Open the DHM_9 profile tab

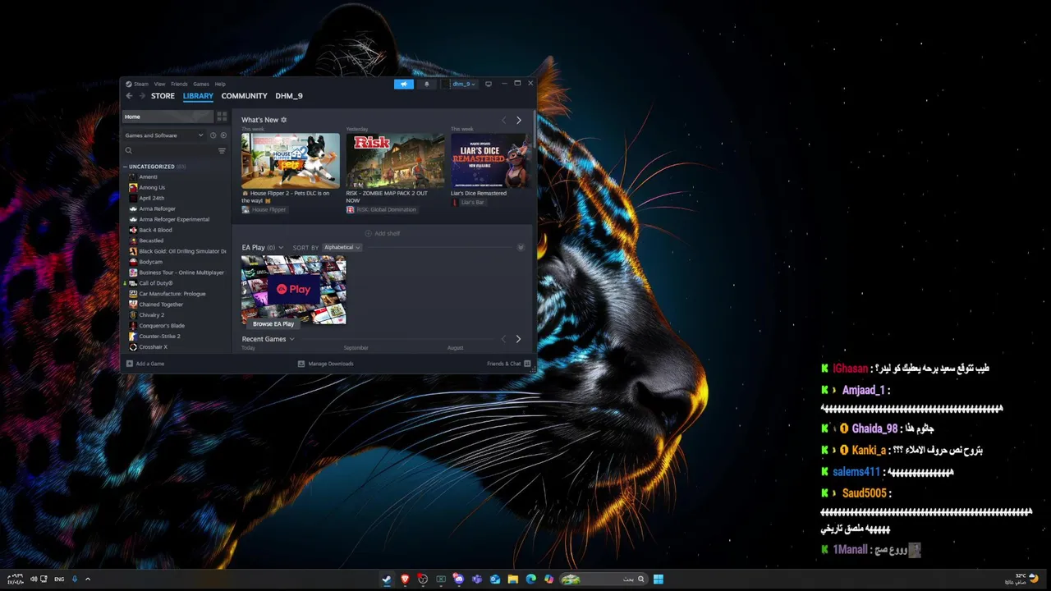[x=289, y=96]
